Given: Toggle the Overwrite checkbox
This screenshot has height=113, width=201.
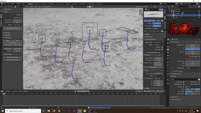Looking at the screenshot, I should click(184, 82).
